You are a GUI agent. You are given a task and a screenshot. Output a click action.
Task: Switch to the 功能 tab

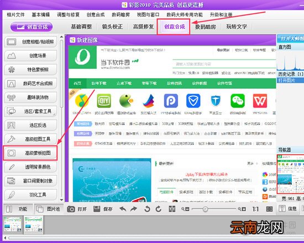[18, 209]
